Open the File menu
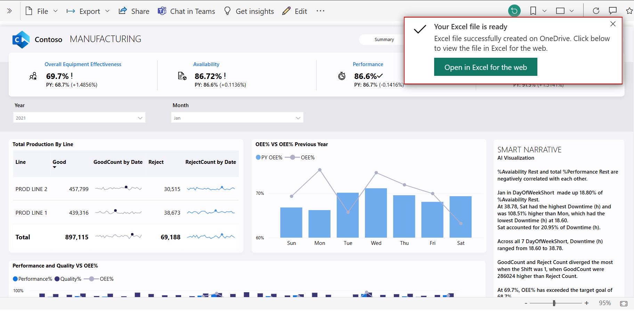The image size is (634, 311). point(41,11)
